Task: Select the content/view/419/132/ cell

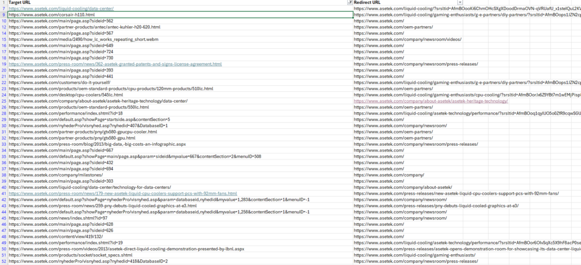Action: point(180,237)
